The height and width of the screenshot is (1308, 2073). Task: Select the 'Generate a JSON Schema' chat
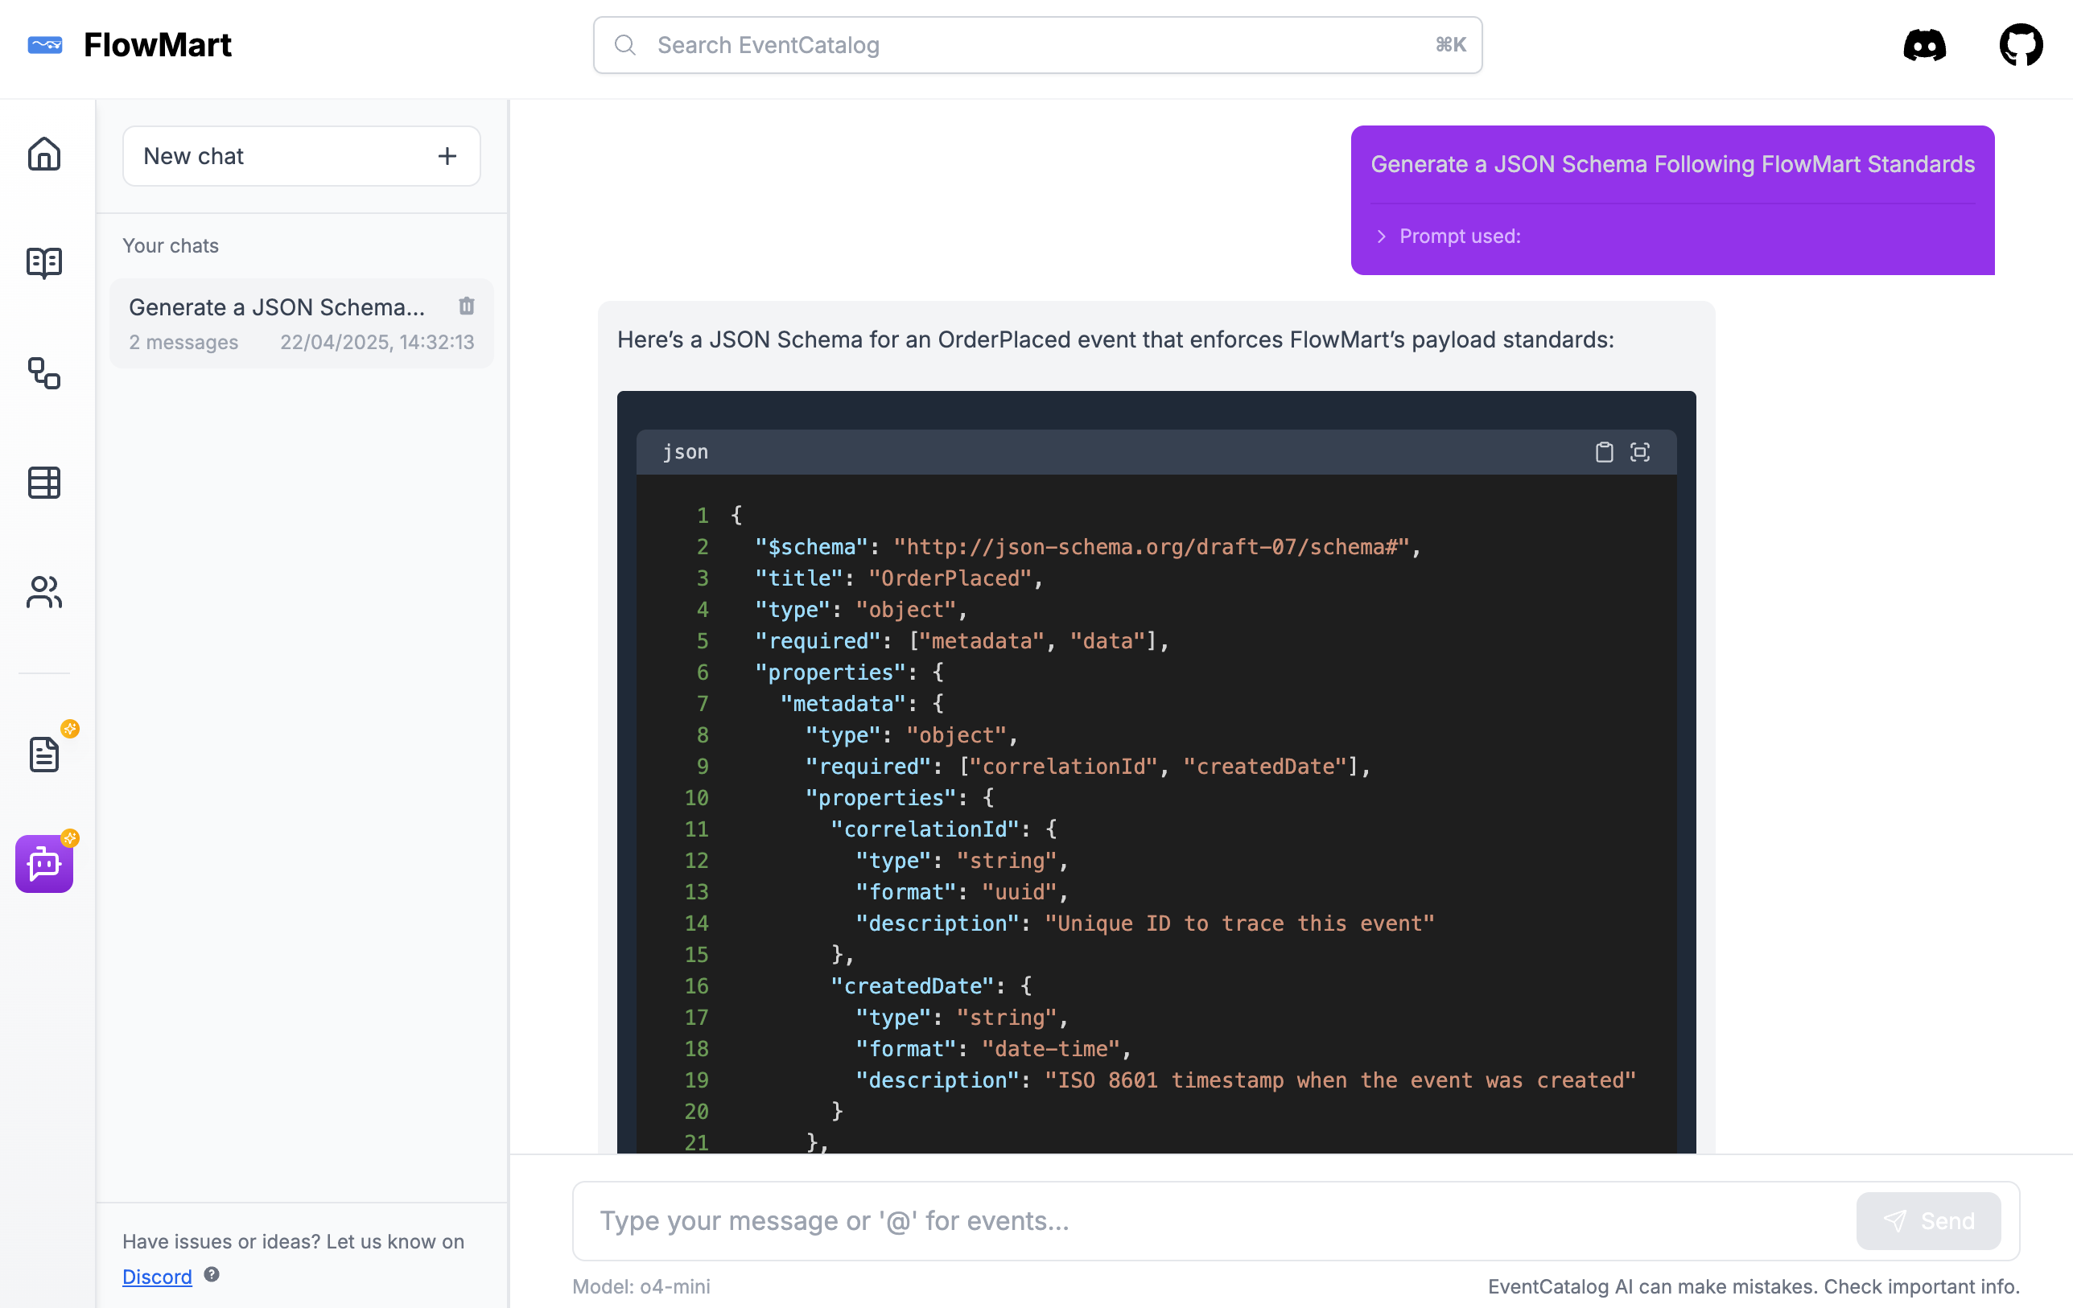277,307
